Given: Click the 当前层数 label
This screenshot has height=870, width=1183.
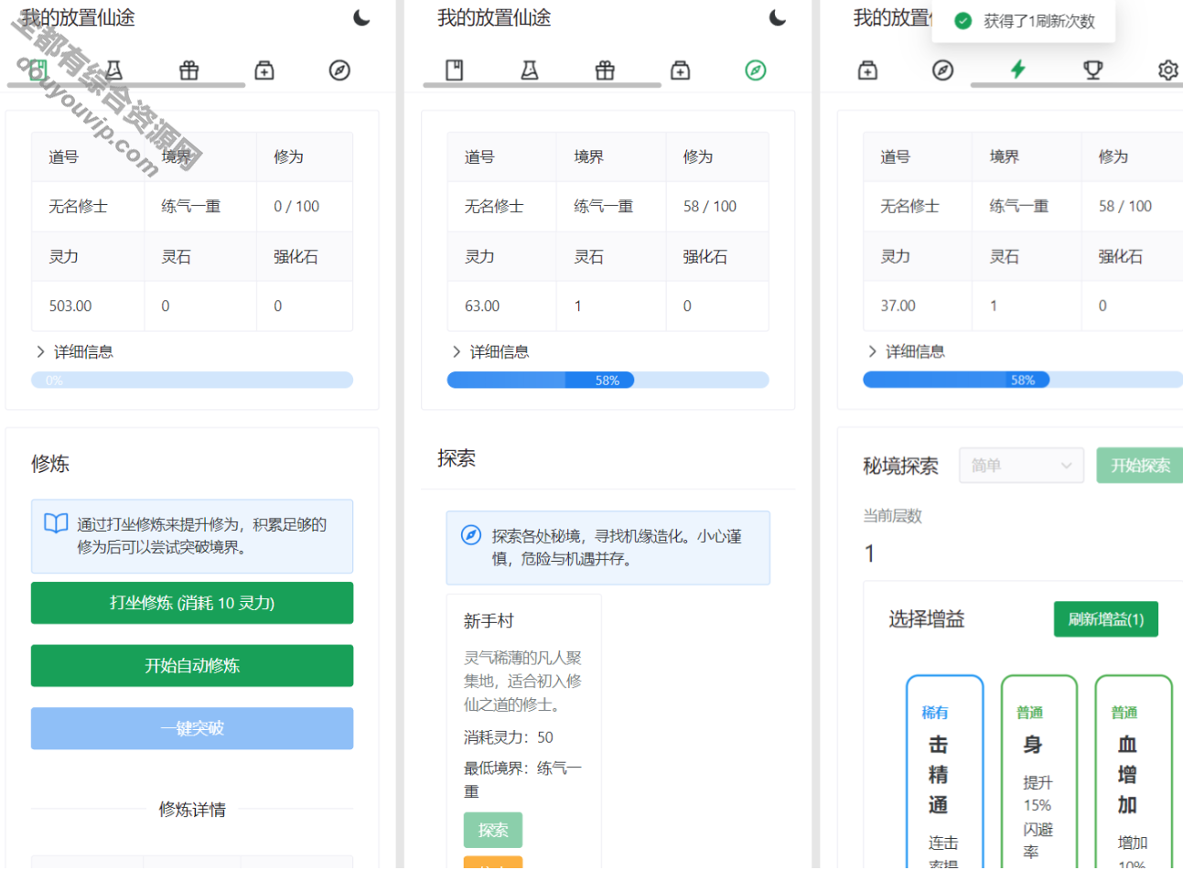Looking at the screenshot, I should tap(892, 515).
